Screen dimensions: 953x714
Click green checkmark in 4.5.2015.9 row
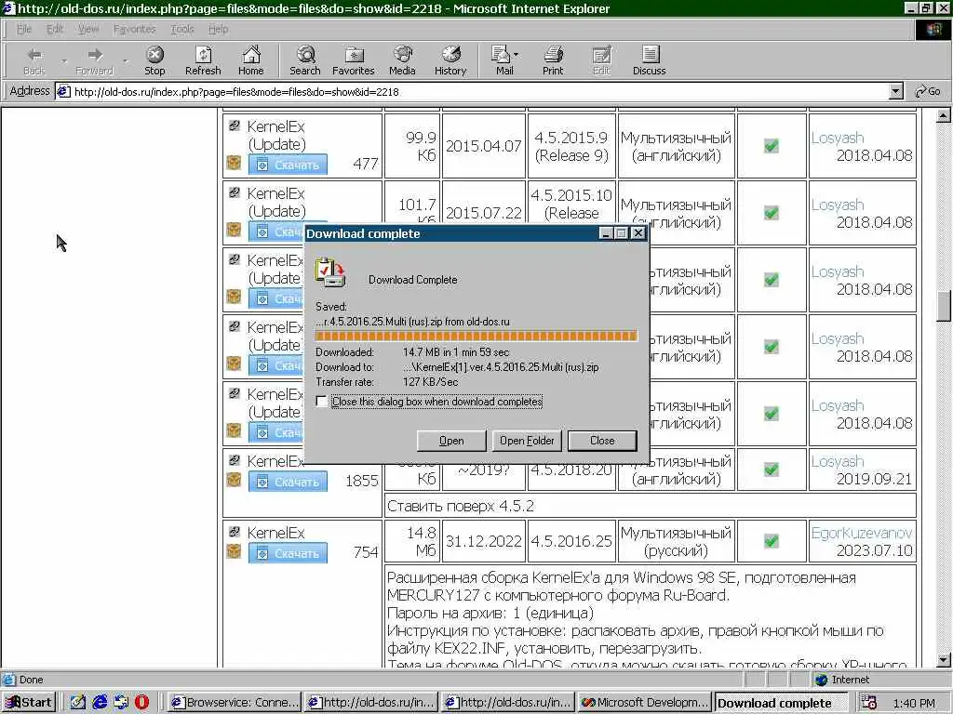[x=771, y=146]
